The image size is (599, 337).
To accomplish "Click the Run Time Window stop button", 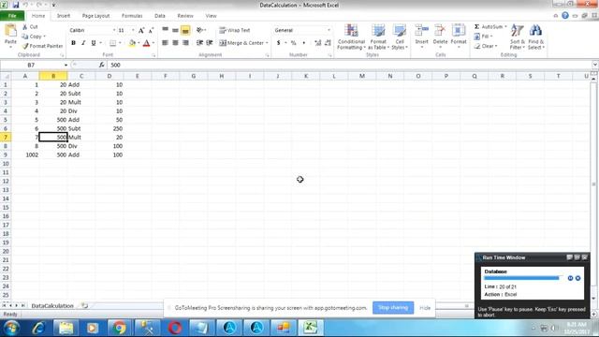I will pos(578,278).
